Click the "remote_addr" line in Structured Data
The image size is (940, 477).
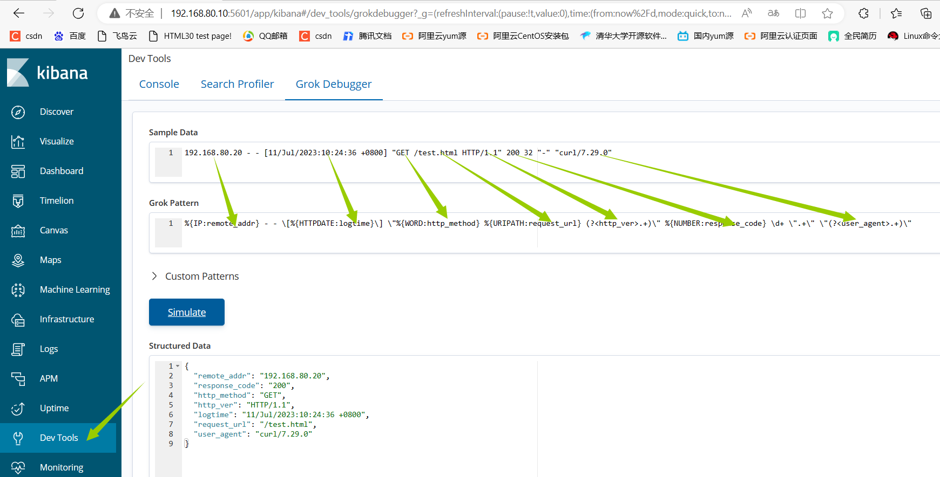click(x=261, y=376)
